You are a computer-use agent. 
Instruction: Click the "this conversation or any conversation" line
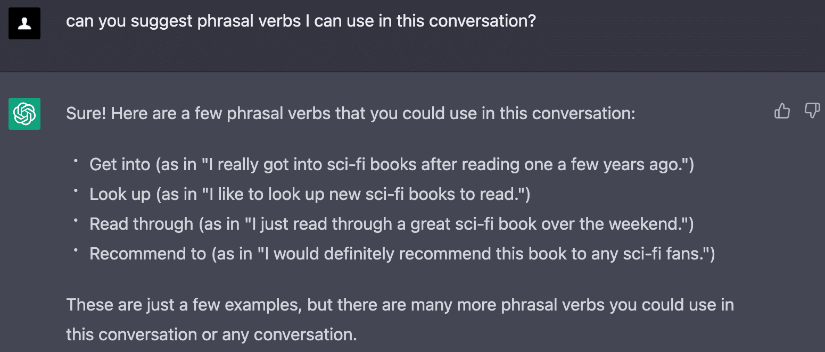211,335
